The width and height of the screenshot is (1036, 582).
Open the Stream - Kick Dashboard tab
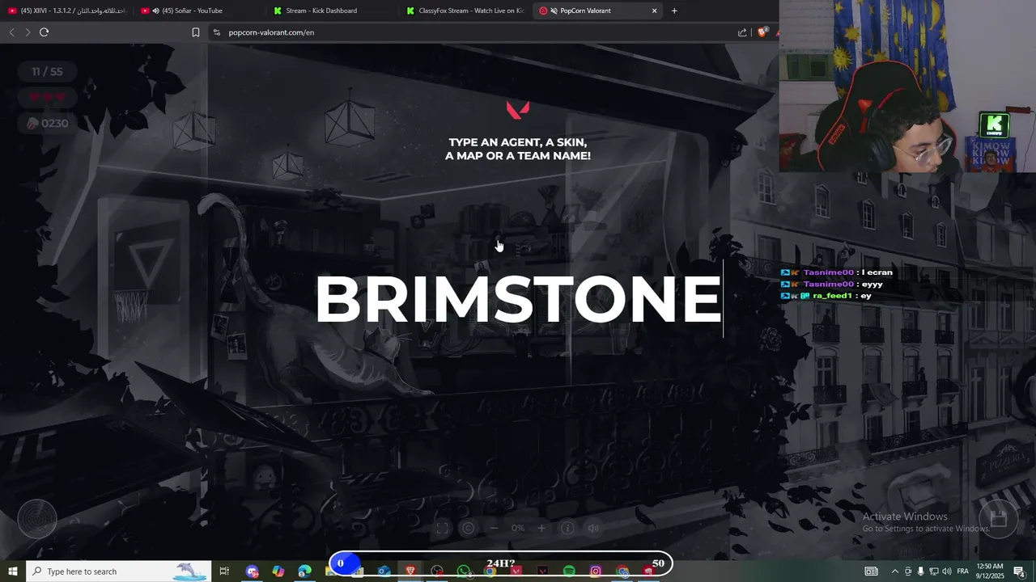coord(332,11)
